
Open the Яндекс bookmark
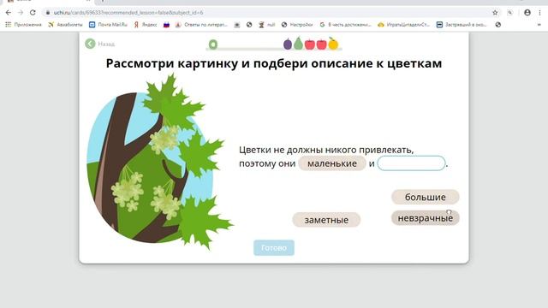pyautogui.click(x=146, y=25)
